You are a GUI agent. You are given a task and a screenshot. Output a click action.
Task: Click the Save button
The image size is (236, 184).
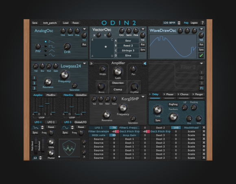point(35,23)
